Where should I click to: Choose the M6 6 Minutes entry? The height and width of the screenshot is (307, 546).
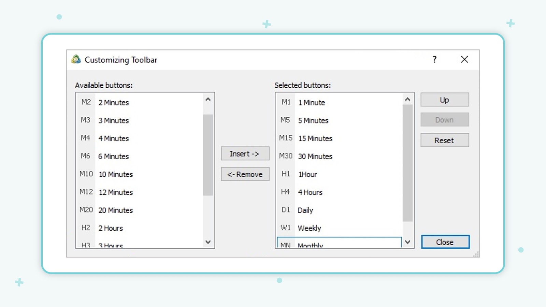point(140,156)
